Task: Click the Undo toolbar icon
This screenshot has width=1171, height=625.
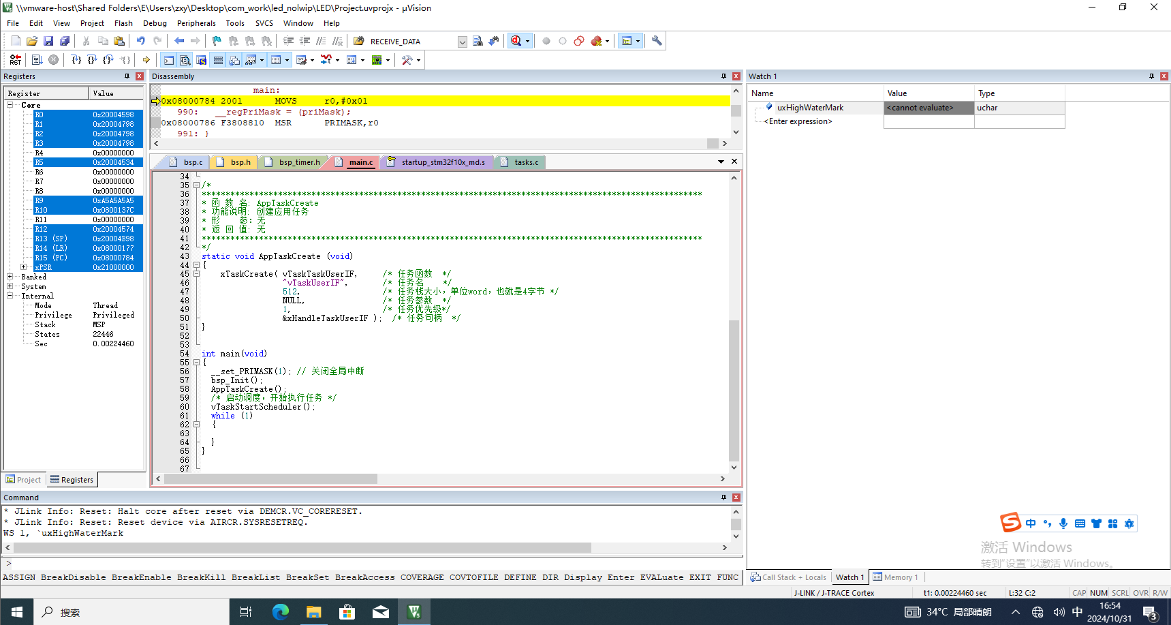Action: pos(140,41)
